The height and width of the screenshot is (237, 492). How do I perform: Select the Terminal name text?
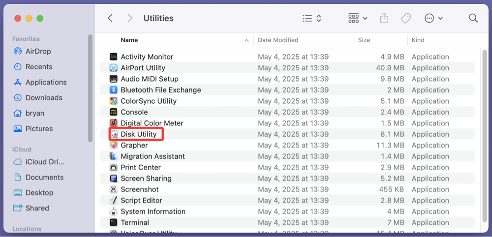click(x=135, y=223)
